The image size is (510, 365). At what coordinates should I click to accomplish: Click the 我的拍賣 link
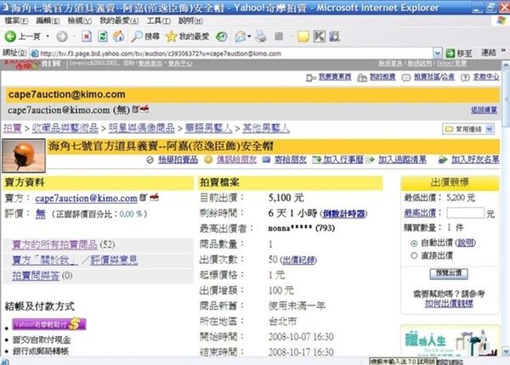coord(382,77)
